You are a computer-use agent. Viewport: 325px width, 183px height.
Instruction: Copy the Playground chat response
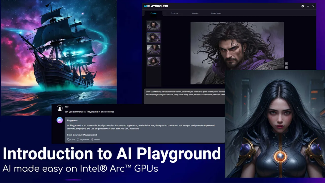point(71,140)
